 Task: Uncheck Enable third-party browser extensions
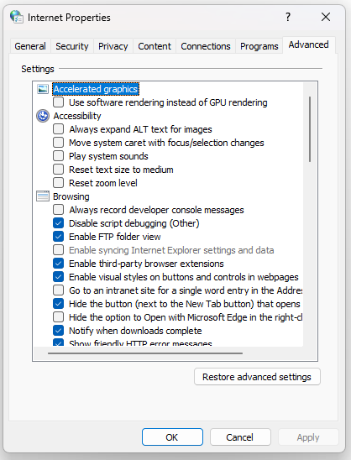[59, 264]
